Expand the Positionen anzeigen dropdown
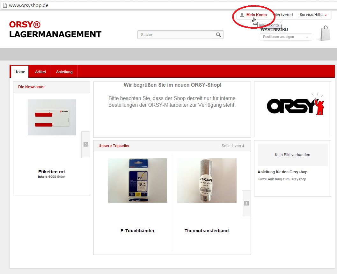 pos(286,37)
